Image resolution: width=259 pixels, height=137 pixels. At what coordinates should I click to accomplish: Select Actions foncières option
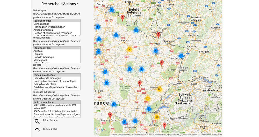57,30
